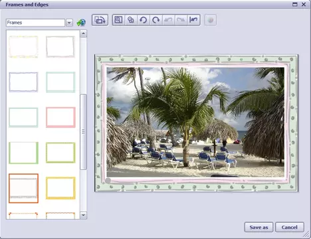Click the Save as button

point(259,227)
